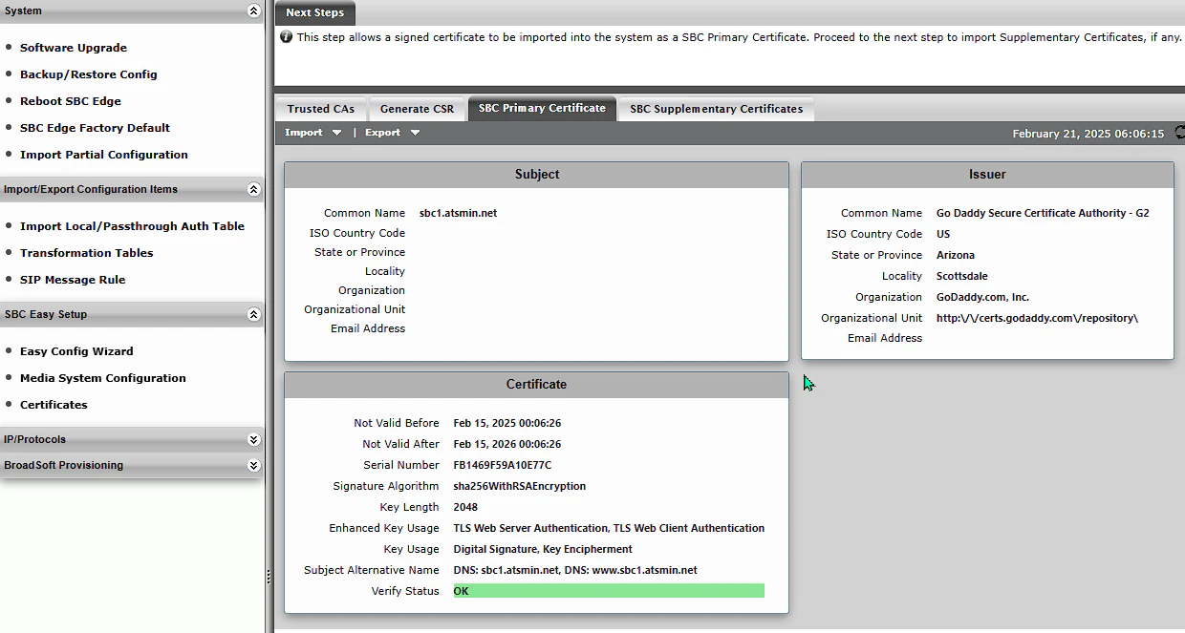
Task: Click the issuer country code US
Action: pos(943,234)
